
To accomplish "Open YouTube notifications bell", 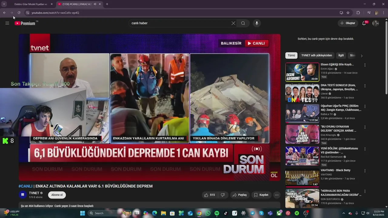I will (x=364, y=23).
